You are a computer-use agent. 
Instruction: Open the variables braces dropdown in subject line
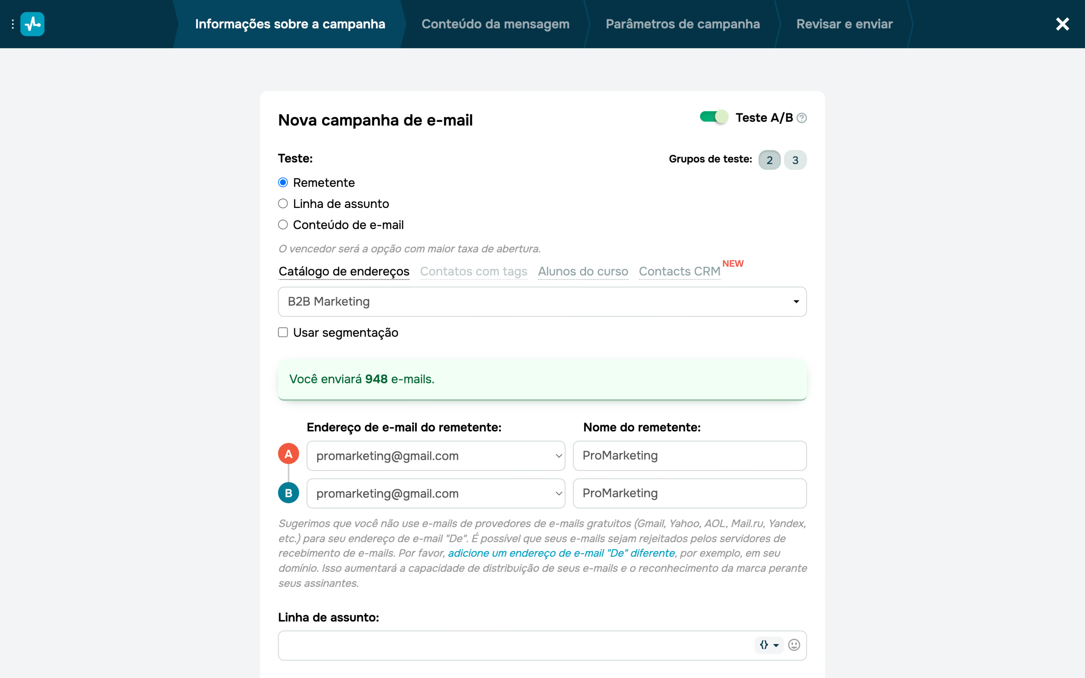769,645
